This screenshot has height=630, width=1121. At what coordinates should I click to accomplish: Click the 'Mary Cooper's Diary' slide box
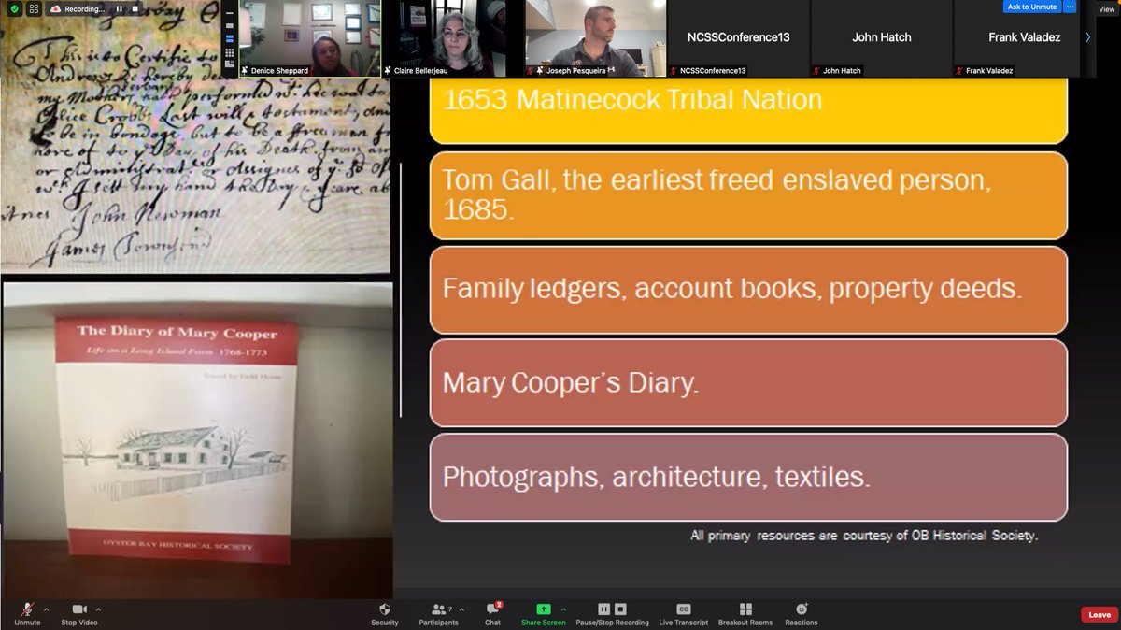748,383
